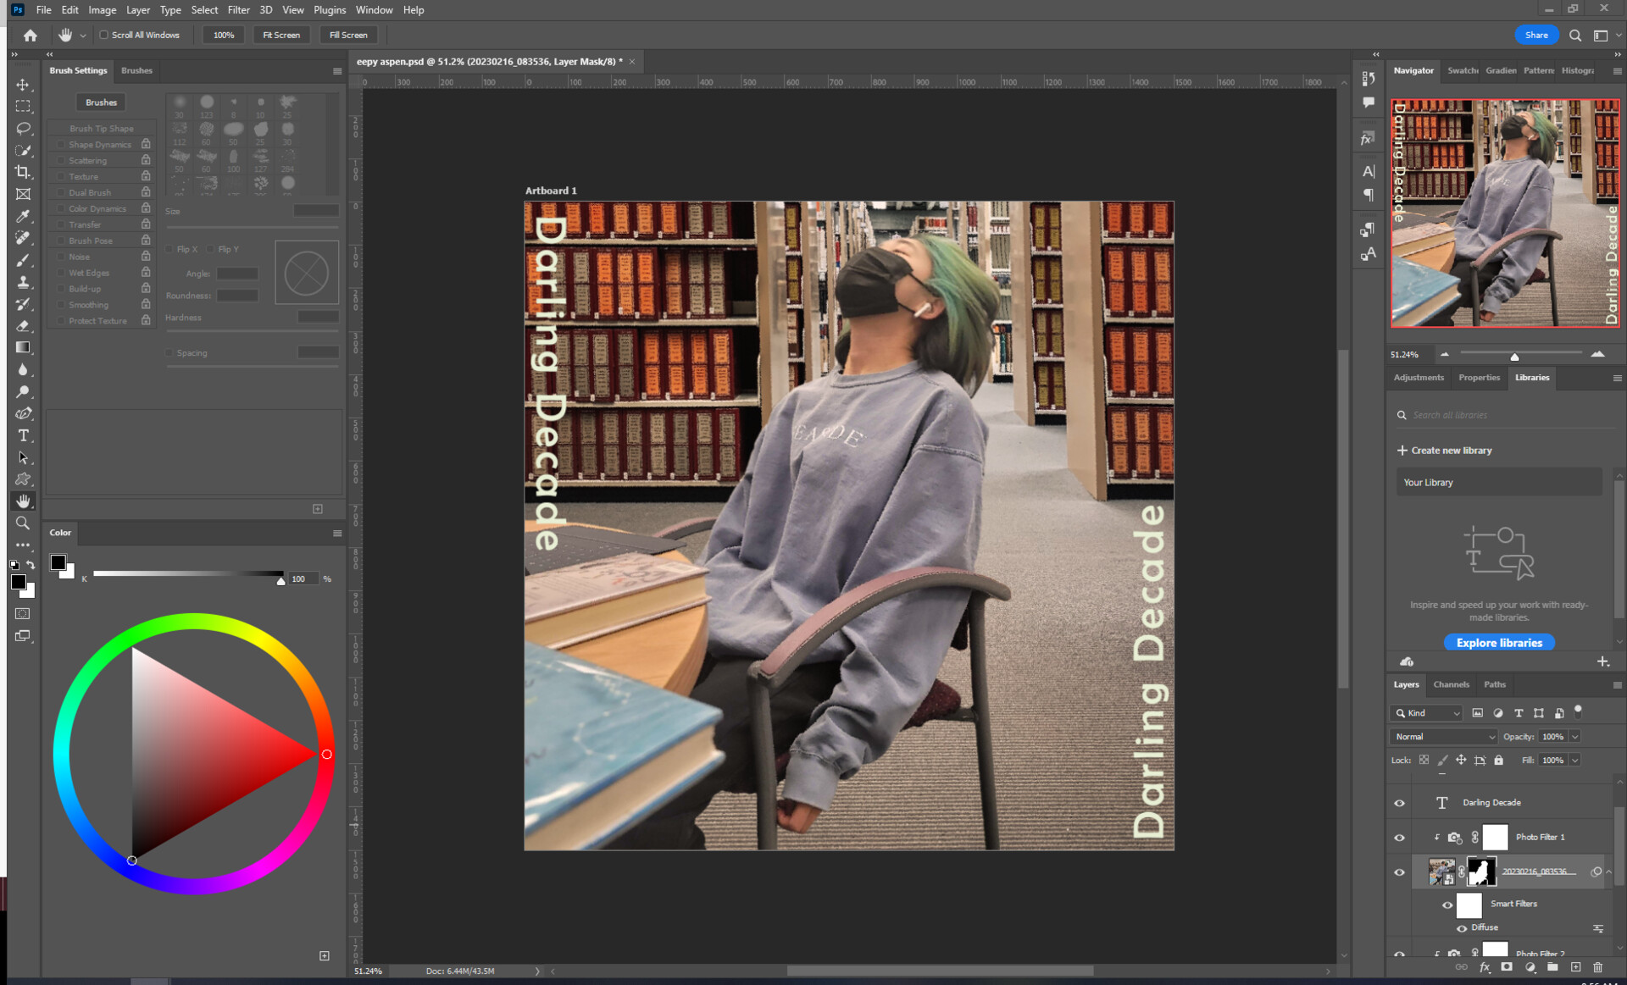Open the Kind layer filter dropdown
The image size is (1627, 985).
(x=1427, y=713)
